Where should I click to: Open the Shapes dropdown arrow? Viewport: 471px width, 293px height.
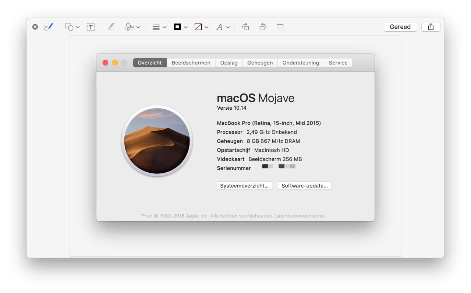coord(78,27)
